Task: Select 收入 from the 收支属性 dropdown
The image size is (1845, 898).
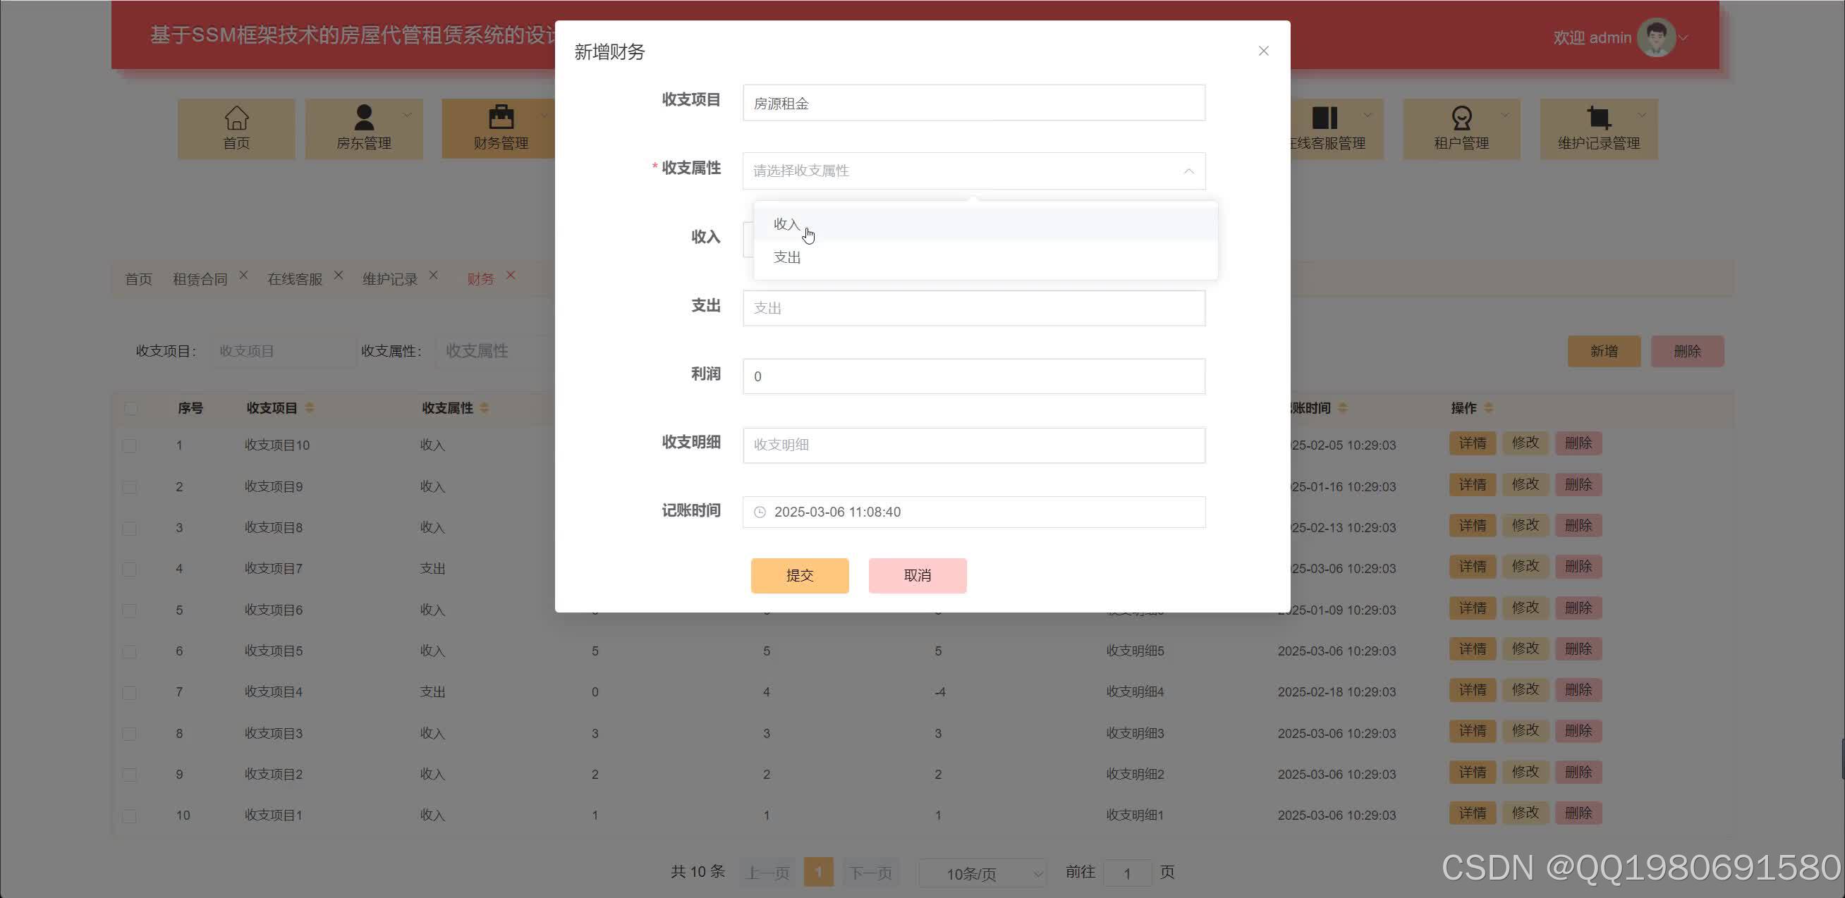Action: pyautogui.click(x=786, y=223)
